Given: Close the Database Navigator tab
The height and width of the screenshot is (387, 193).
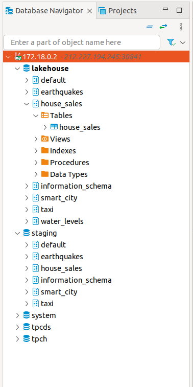Looking at the screenshot, I should tap(90, 11).
